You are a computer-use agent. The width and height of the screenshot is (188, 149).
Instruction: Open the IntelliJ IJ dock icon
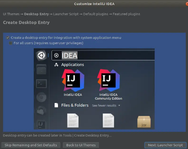pyautogui.click(x=41, y=124)
